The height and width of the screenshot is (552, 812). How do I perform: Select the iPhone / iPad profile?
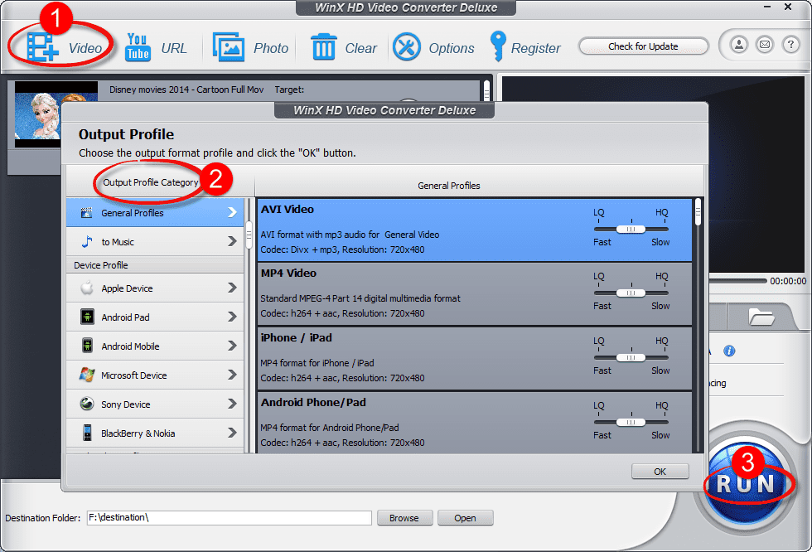[474, 358]
